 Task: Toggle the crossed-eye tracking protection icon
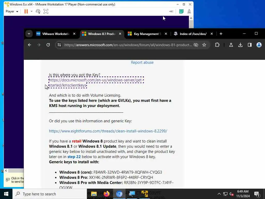click(196, 45)
